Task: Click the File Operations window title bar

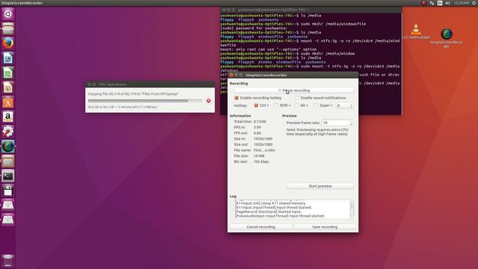Action: [x=150, y=84]
